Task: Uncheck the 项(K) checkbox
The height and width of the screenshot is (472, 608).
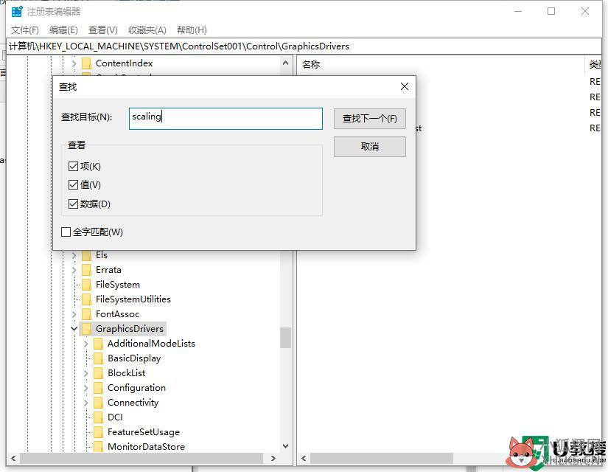Action: [73, 167]
